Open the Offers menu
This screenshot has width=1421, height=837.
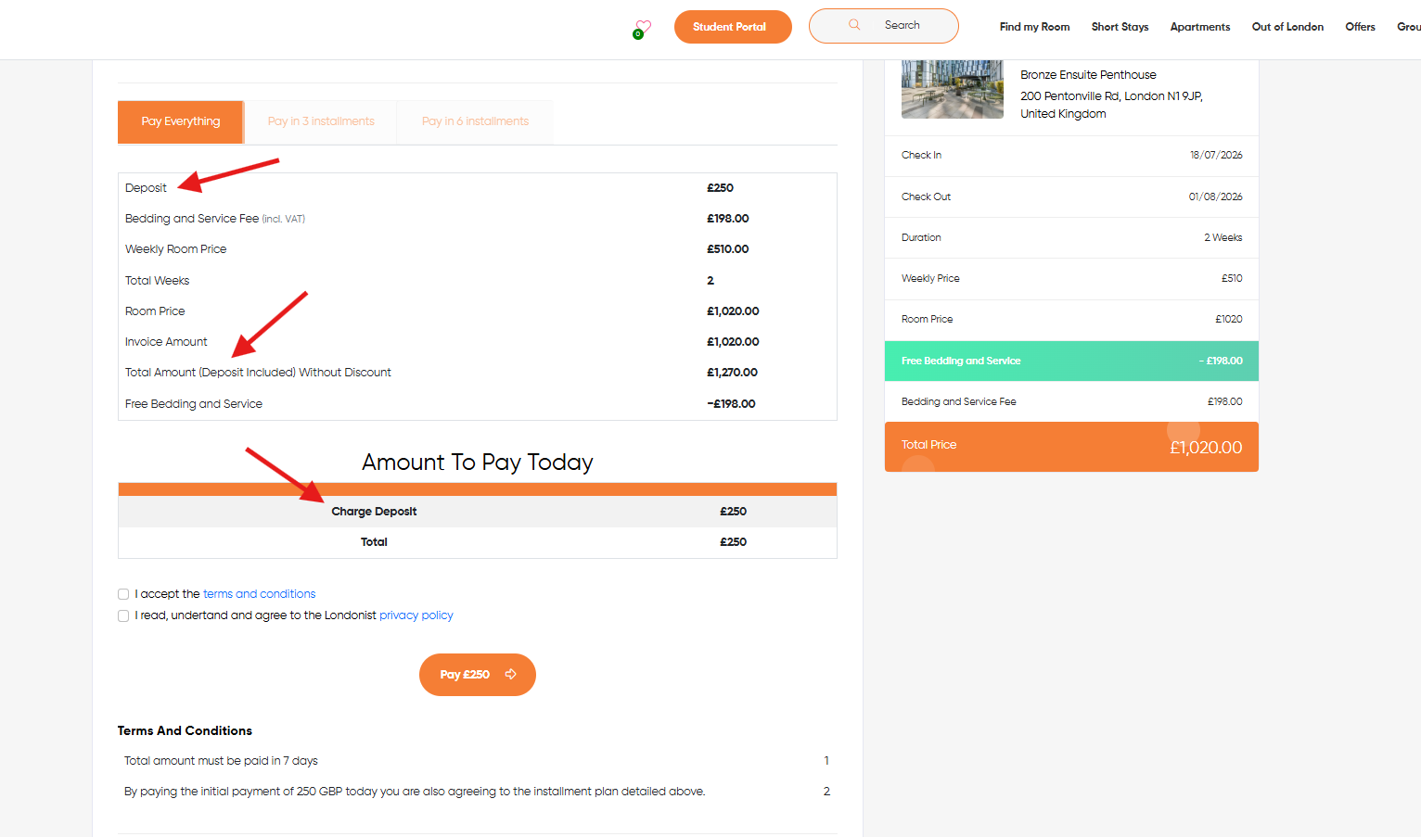point(1360,27)
